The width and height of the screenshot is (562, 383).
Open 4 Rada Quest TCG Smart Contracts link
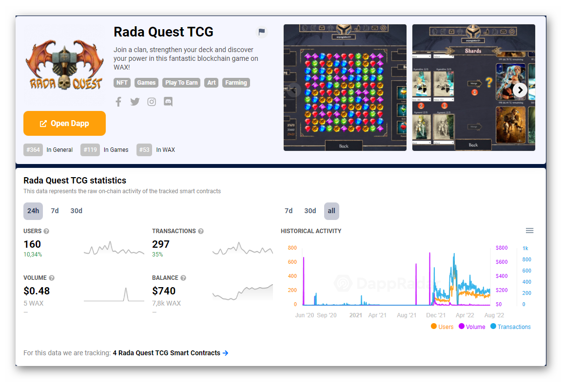click(x=167, y=353)
